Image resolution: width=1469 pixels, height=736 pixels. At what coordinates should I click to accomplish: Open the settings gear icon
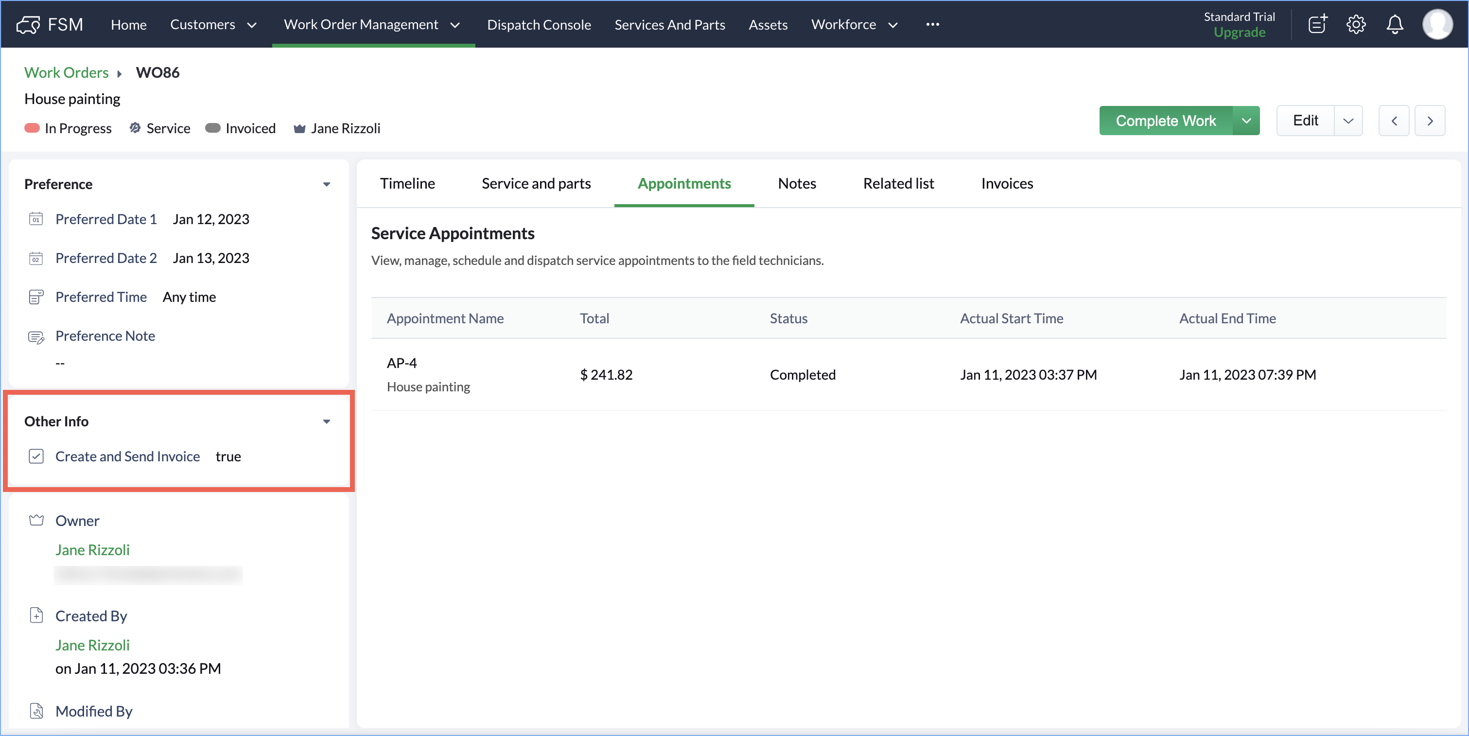(x=1356, y=24)
